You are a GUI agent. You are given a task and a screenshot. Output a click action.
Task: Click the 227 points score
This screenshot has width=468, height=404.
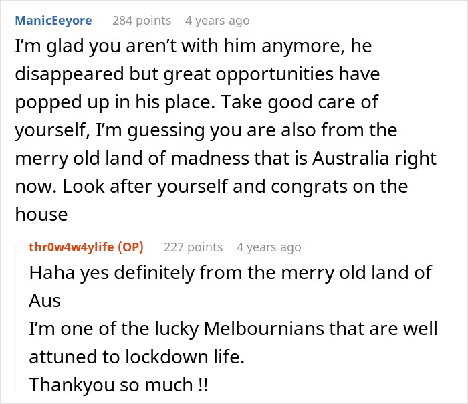193,247
